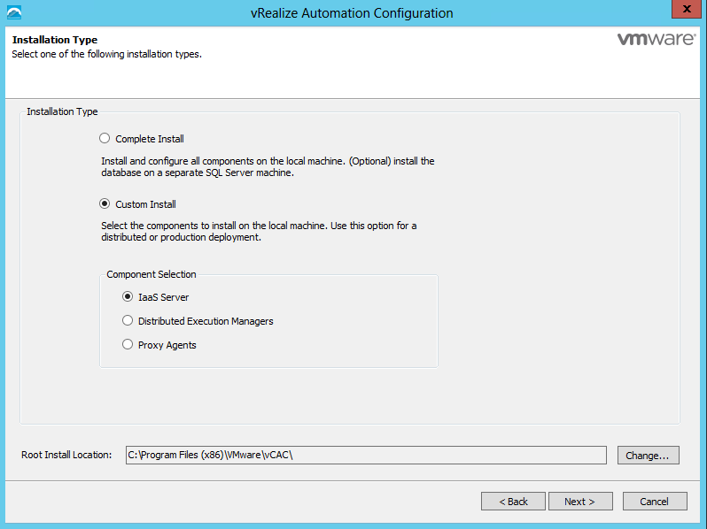Screen dimensions: 707x529
Task: Close the configuration window with the X button
Action: point(687,9)
